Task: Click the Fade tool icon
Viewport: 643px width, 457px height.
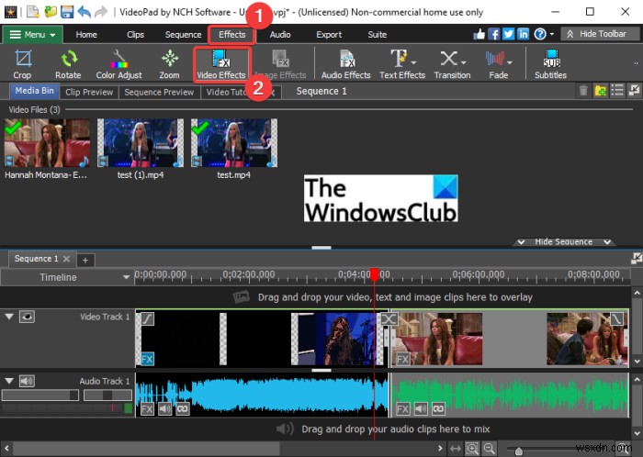Action: click(x=495, y=58)
